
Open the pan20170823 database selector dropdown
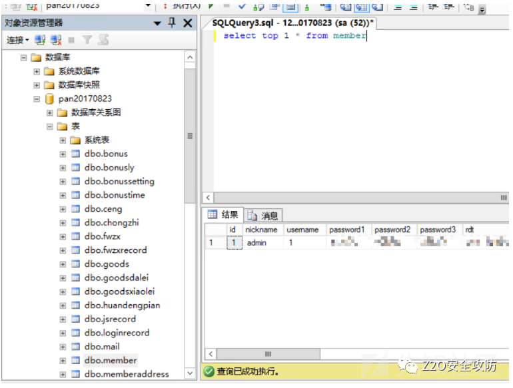tap(148, 5)
